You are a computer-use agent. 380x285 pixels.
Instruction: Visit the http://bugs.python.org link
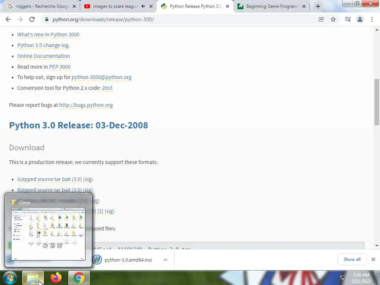click(86, 105)
